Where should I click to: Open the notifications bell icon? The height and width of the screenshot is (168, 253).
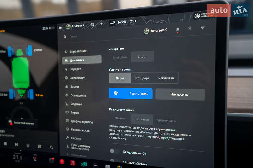178,30
